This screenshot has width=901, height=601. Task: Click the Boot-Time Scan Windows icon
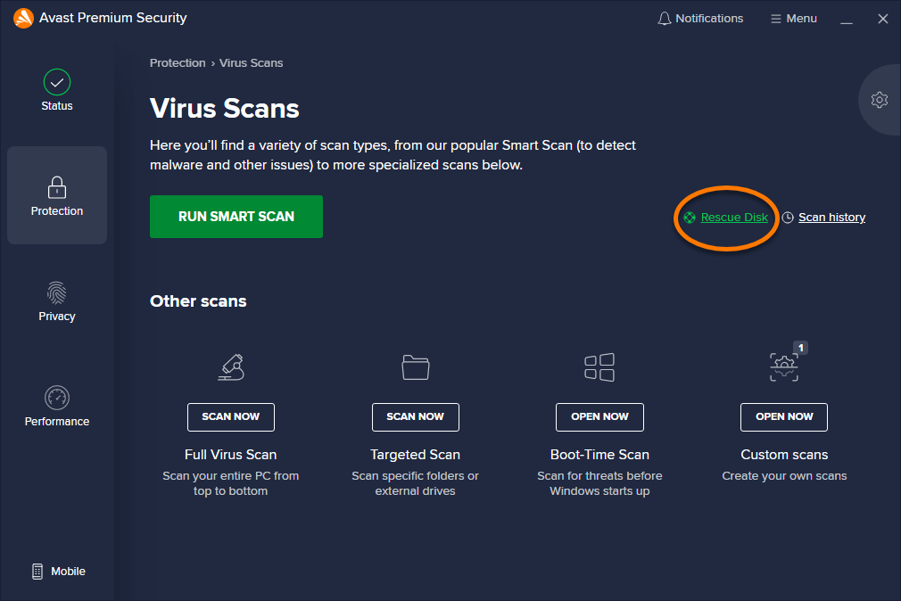[599, 366]
